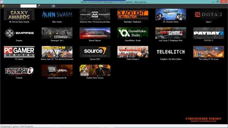The image size is (228, 128).
Task: Select the Teleglitch: Die More Edition tile
Action: point(171,52)
